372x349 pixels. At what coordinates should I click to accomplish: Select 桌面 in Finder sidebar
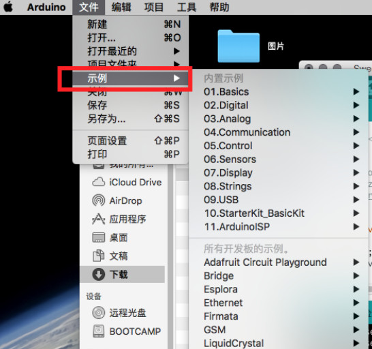[110, 237]
